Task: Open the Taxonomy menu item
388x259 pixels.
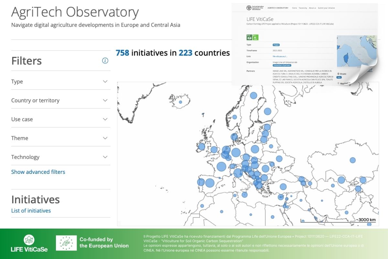Action: tap(303, 8)
